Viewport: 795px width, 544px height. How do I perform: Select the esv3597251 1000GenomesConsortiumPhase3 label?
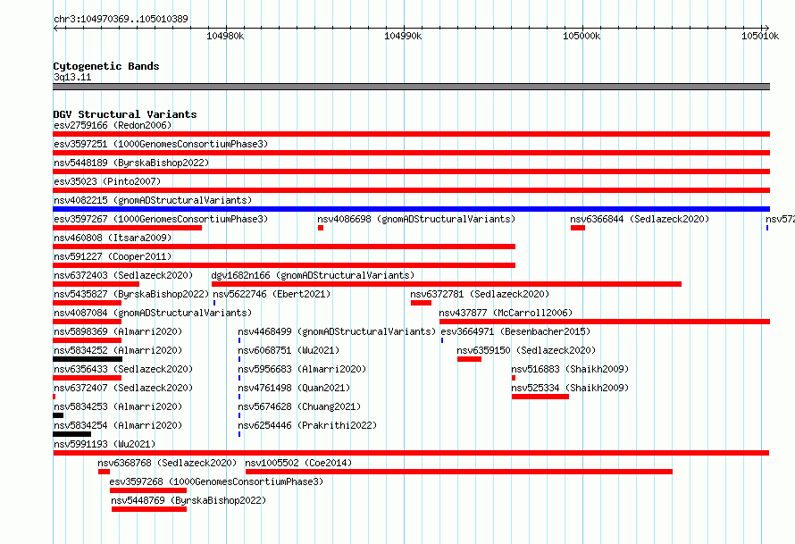(161, 144)
